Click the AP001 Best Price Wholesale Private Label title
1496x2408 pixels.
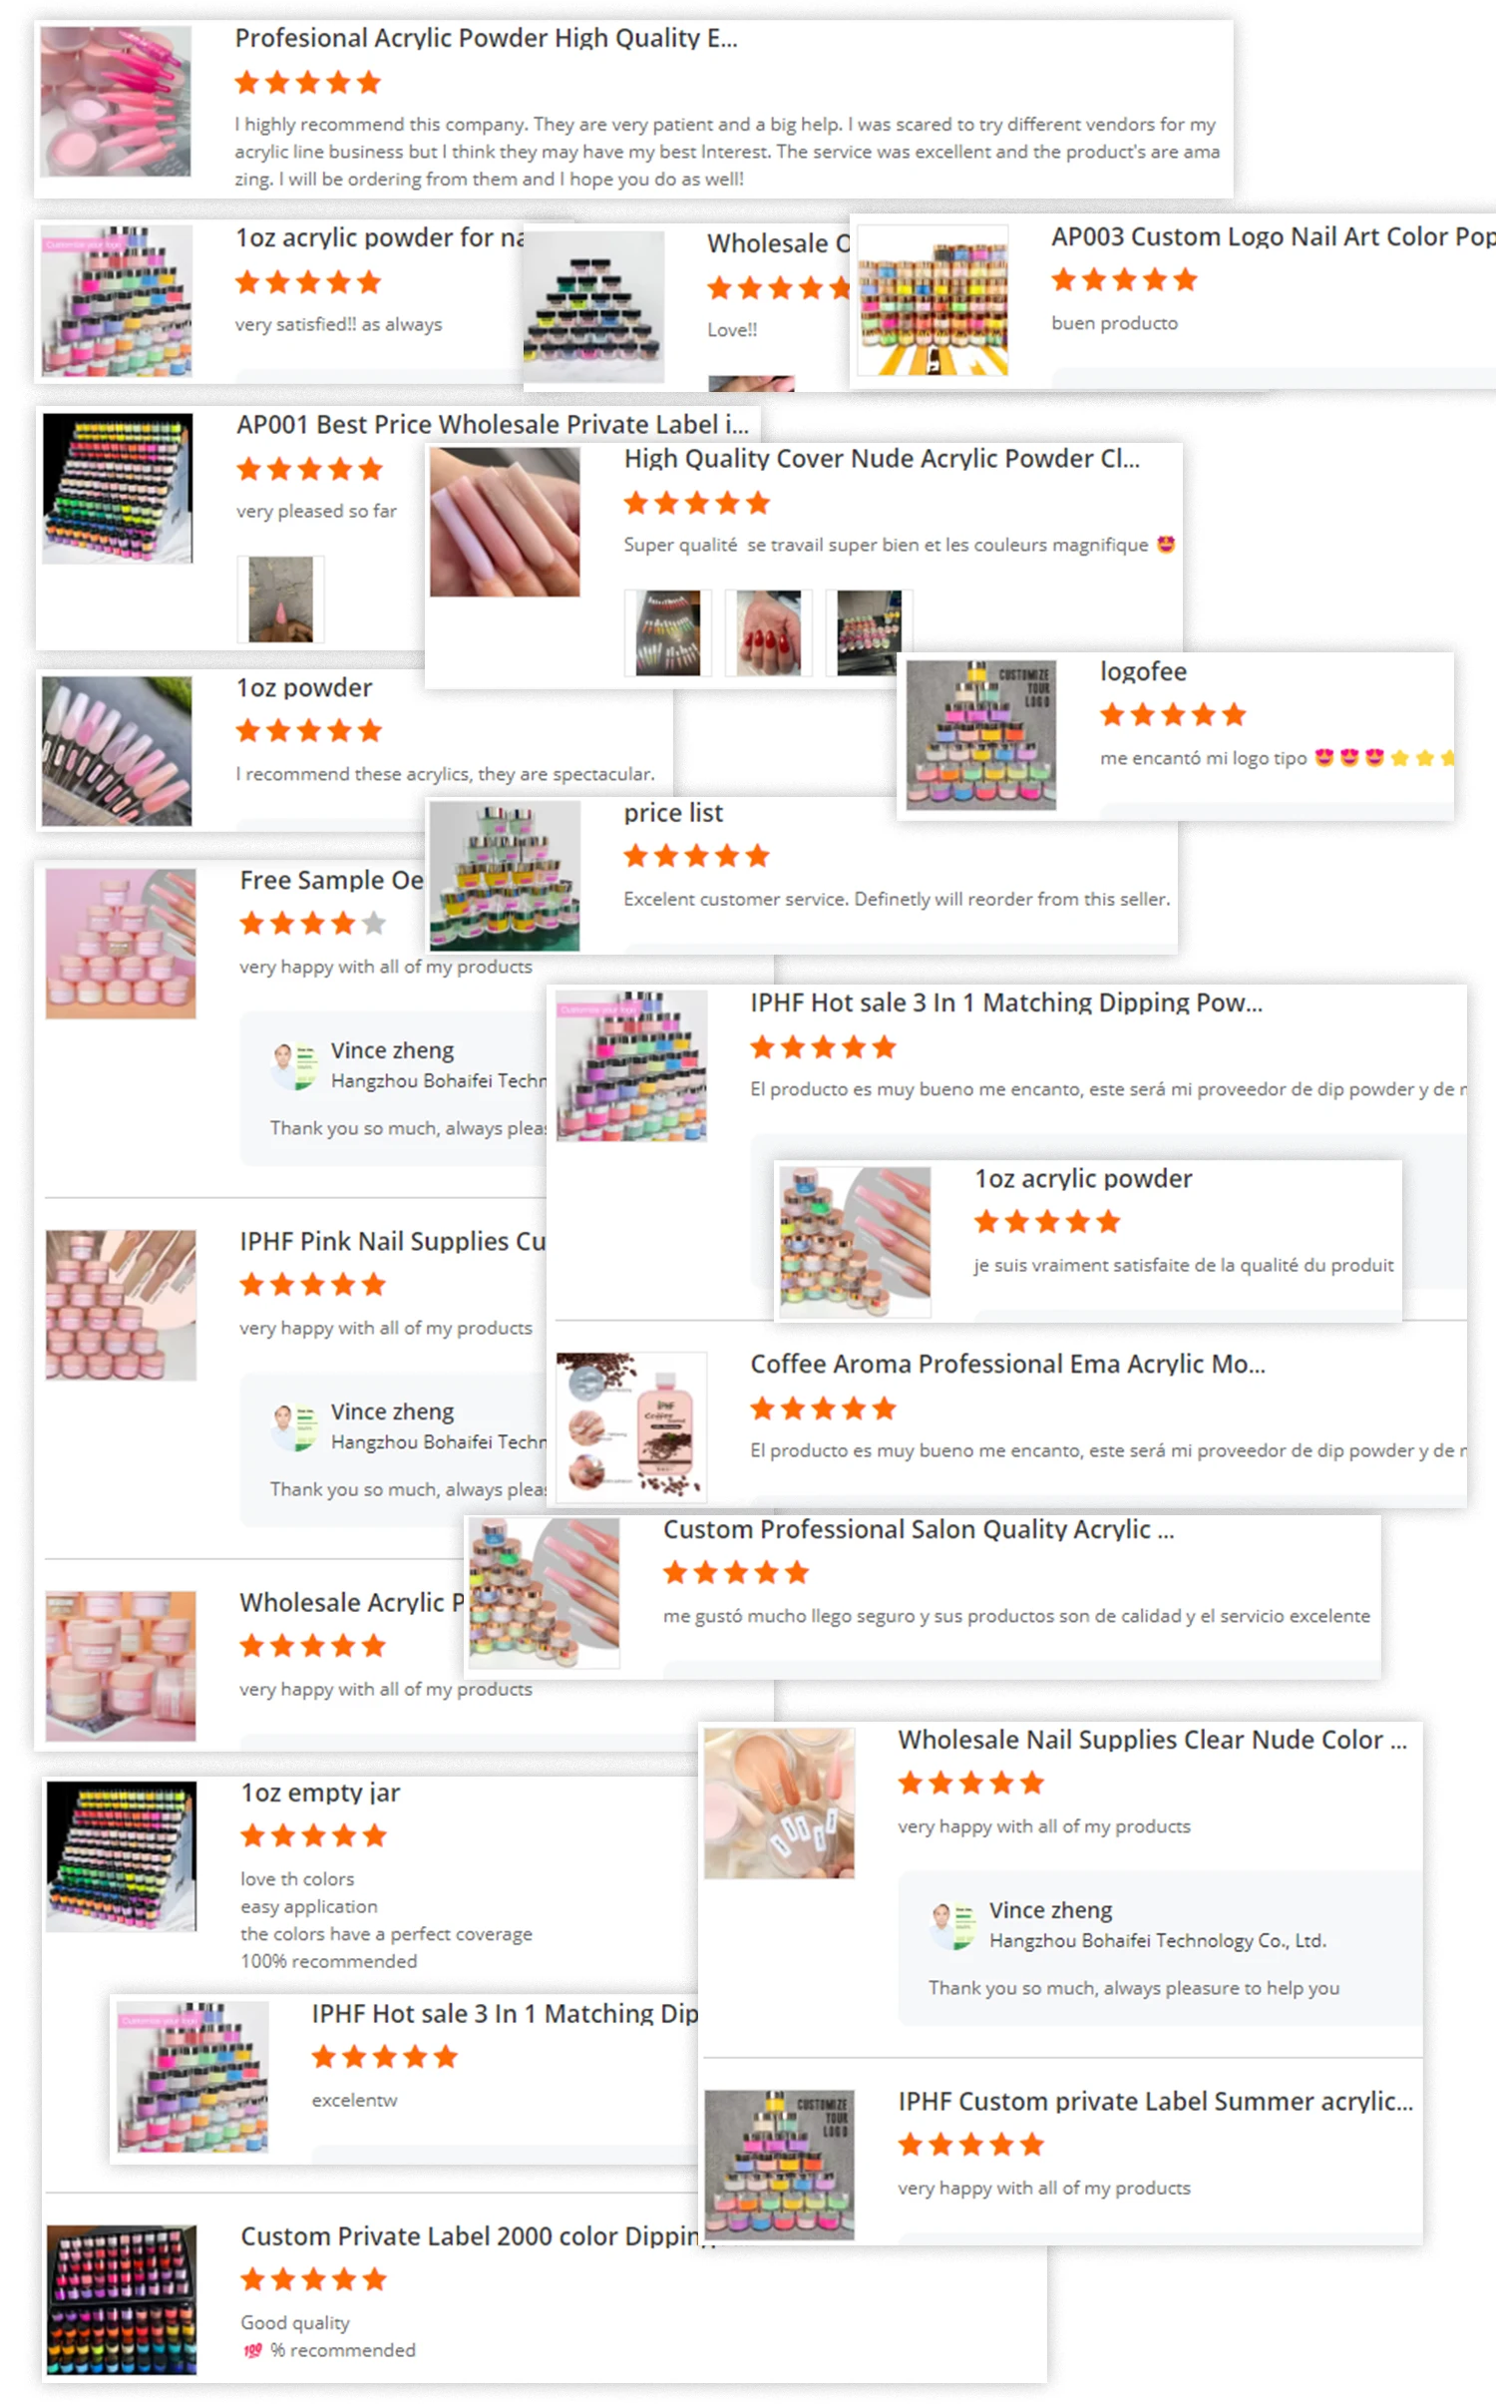[x=492, y=425]
